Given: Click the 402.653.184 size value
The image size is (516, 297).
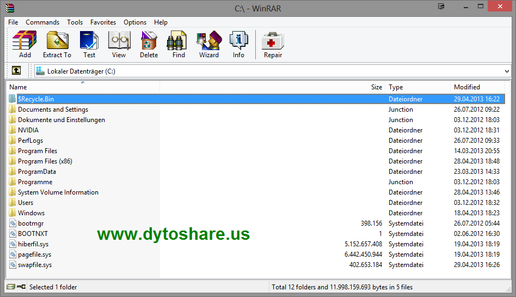Looking at the screenshot, I should (366, 265).
